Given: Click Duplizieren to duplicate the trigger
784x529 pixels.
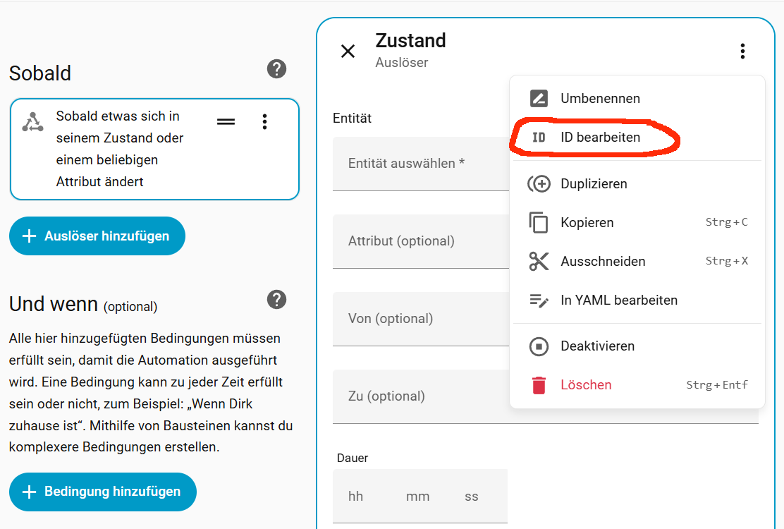Looking at the screenshot, I should pos(594,184).
